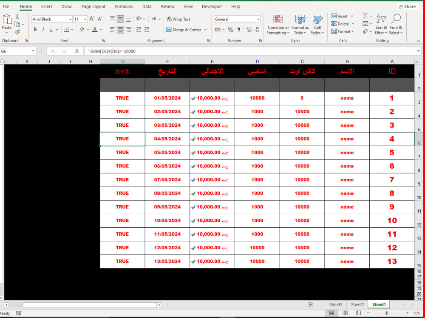
Task: Open Conditional Formatting dropdown
Action: click(278, 25)
